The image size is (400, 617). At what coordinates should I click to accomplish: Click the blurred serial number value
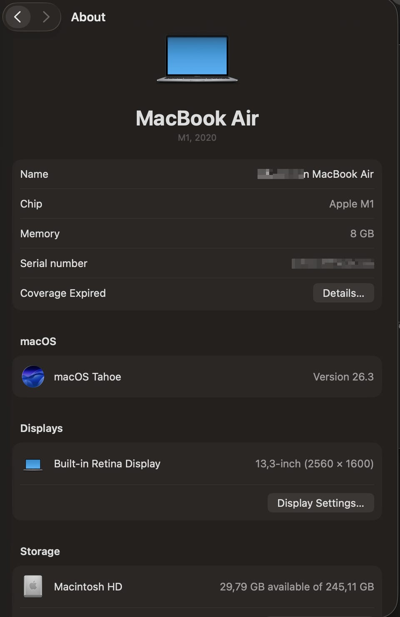coord(332,264)
